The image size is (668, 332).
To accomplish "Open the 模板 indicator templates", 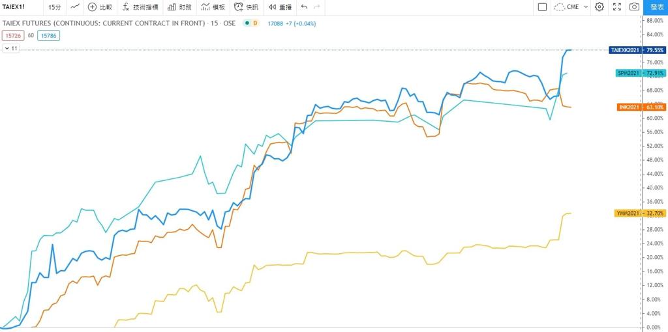I will [x=213, y=7].
